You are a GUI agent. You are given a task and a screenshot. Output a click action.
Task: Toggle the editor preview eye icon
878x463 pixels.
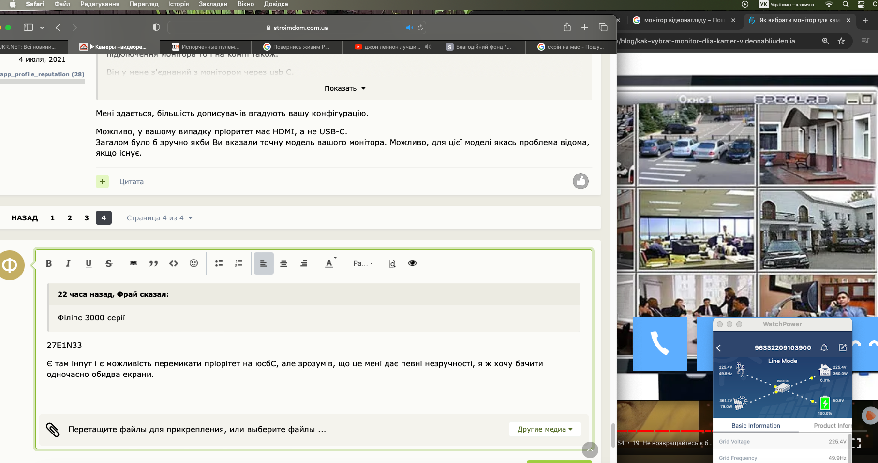coord(412,263)
